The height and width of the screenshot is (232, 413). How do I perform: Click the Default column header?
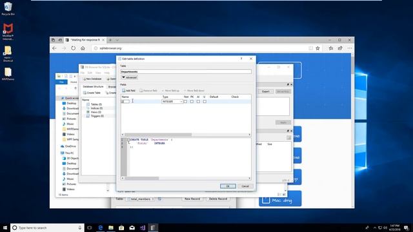[x=214, y=97]
